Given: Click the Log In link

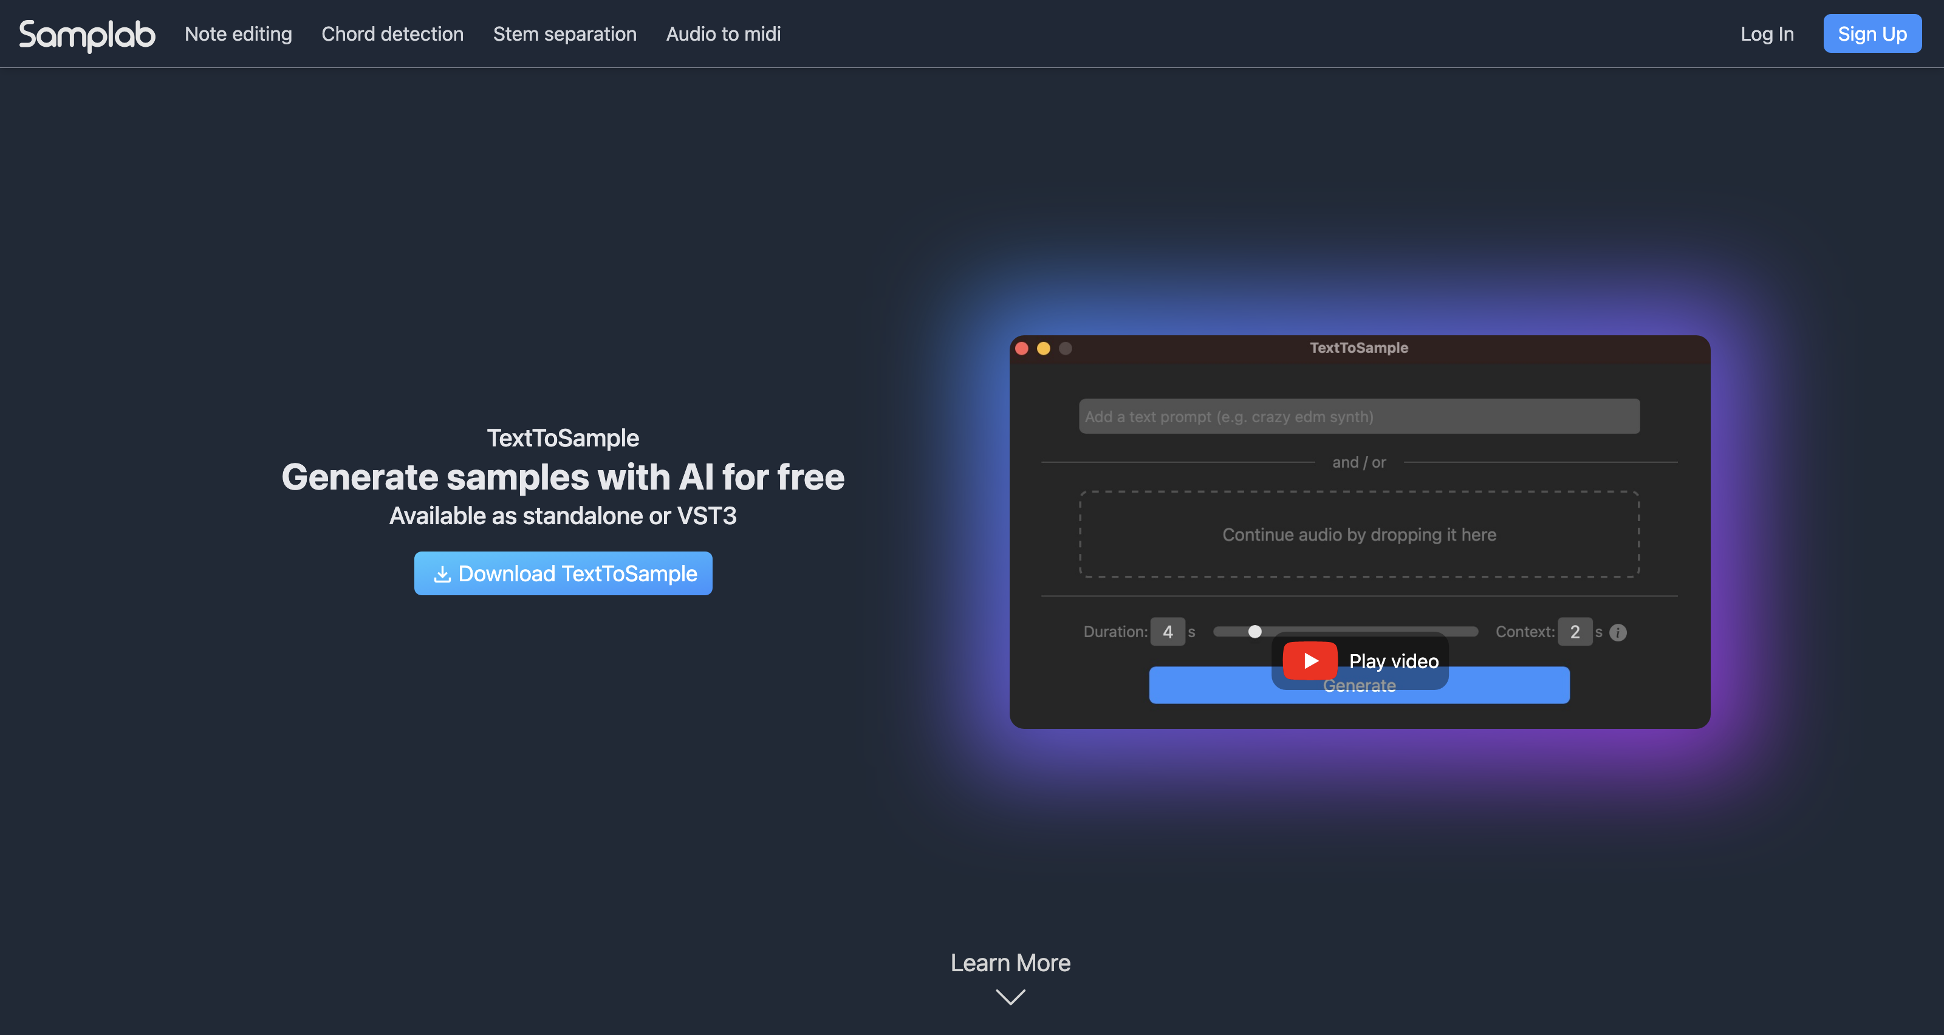Looking at the screenshot, I should pyautogui.click(x=1767, y=34).
